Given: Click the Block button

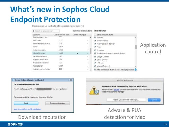Looking at the screenshot, I should (26, 103).
